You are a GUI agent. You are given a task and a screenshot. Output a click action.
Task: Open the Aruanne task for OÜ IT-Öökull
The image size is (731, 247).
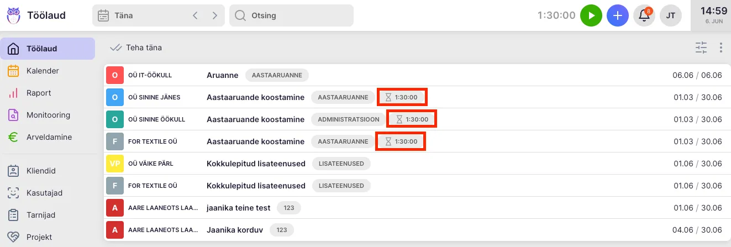(x=222, y=75)
